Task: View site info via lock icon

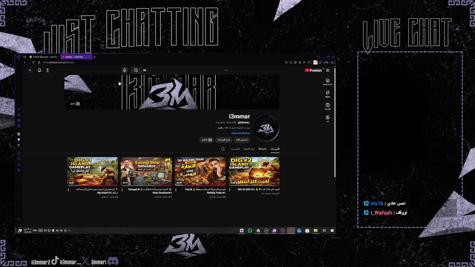Action: point(39,62)
